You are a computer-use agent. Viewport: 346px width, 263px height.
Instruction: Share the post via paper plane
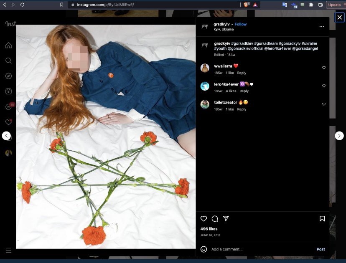point(226,218)
